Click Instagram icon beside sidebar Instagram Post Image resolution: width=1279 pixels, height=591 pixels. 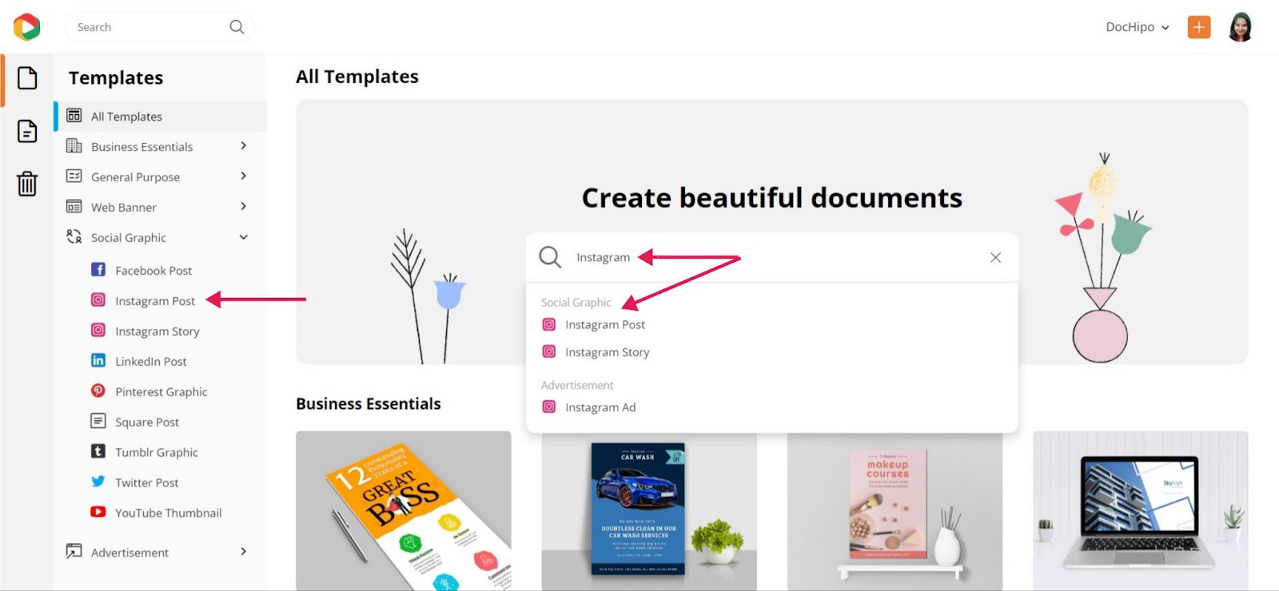coord(98,300)
